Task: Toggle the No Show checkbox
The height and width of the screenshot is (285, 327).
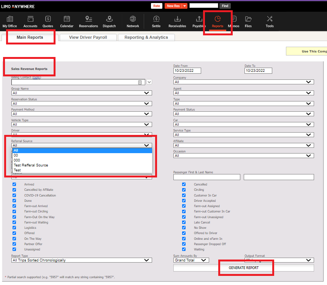Action: coord(184,228)
